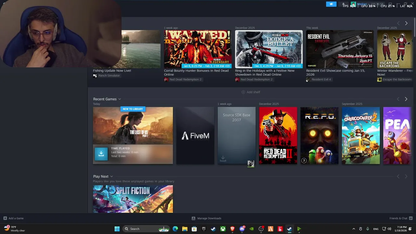Go back in Recent Games shelf with left arrow

tap(398, 99)
